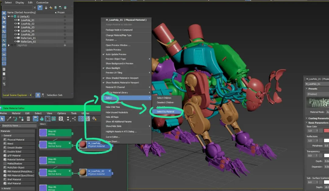Click the lock icon in Scene Explorer toolbar
The height and width of the screenshot is (191, 329).
point(46,8)
